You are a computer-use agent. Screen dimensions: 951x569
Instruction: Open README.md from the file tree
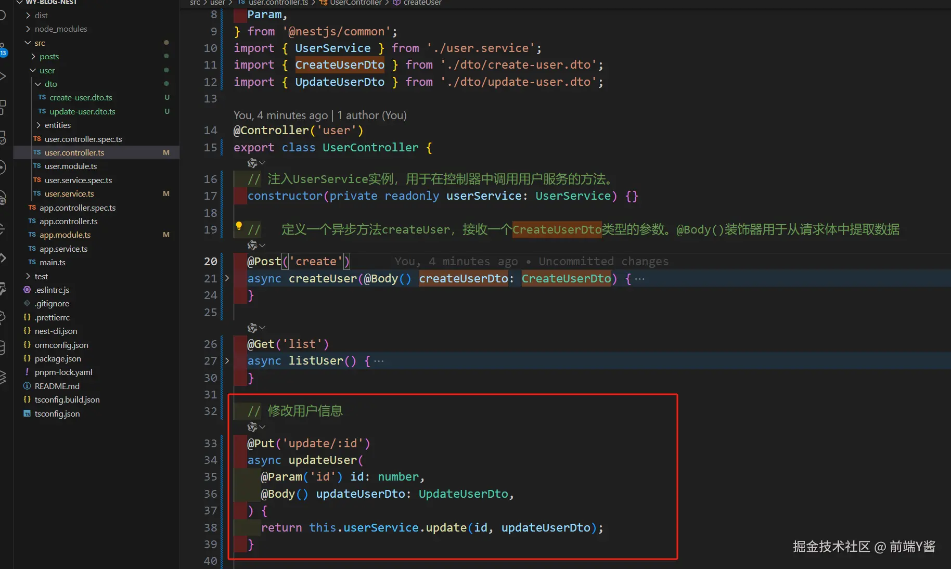(57, 386)
